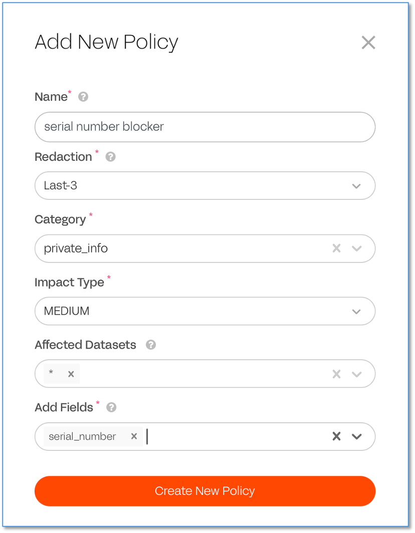Close the Add New Policy dialog
The height and width of the screenshot is (533, 415).
[x=368, y=43]
